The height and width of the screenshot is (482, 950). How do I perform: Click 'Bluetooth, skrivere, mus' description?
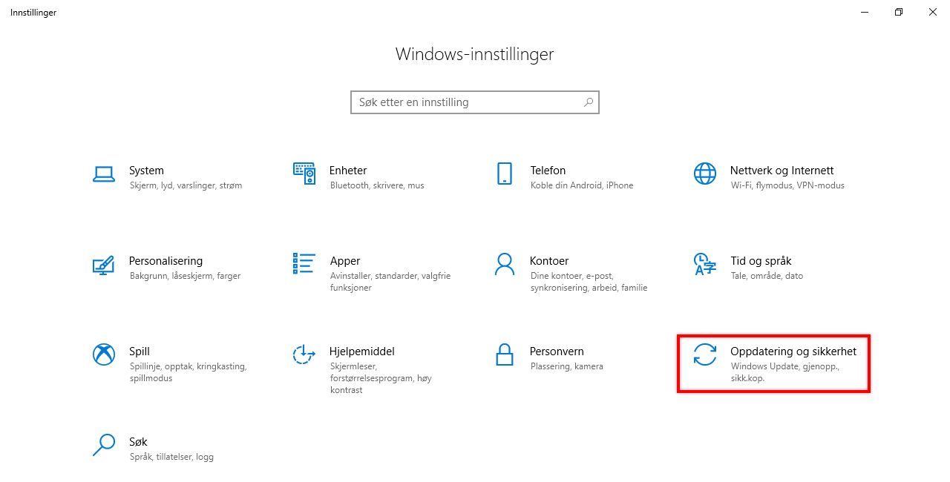(x=377, y=185)
